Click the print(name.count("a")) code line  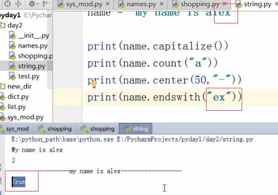152,63
